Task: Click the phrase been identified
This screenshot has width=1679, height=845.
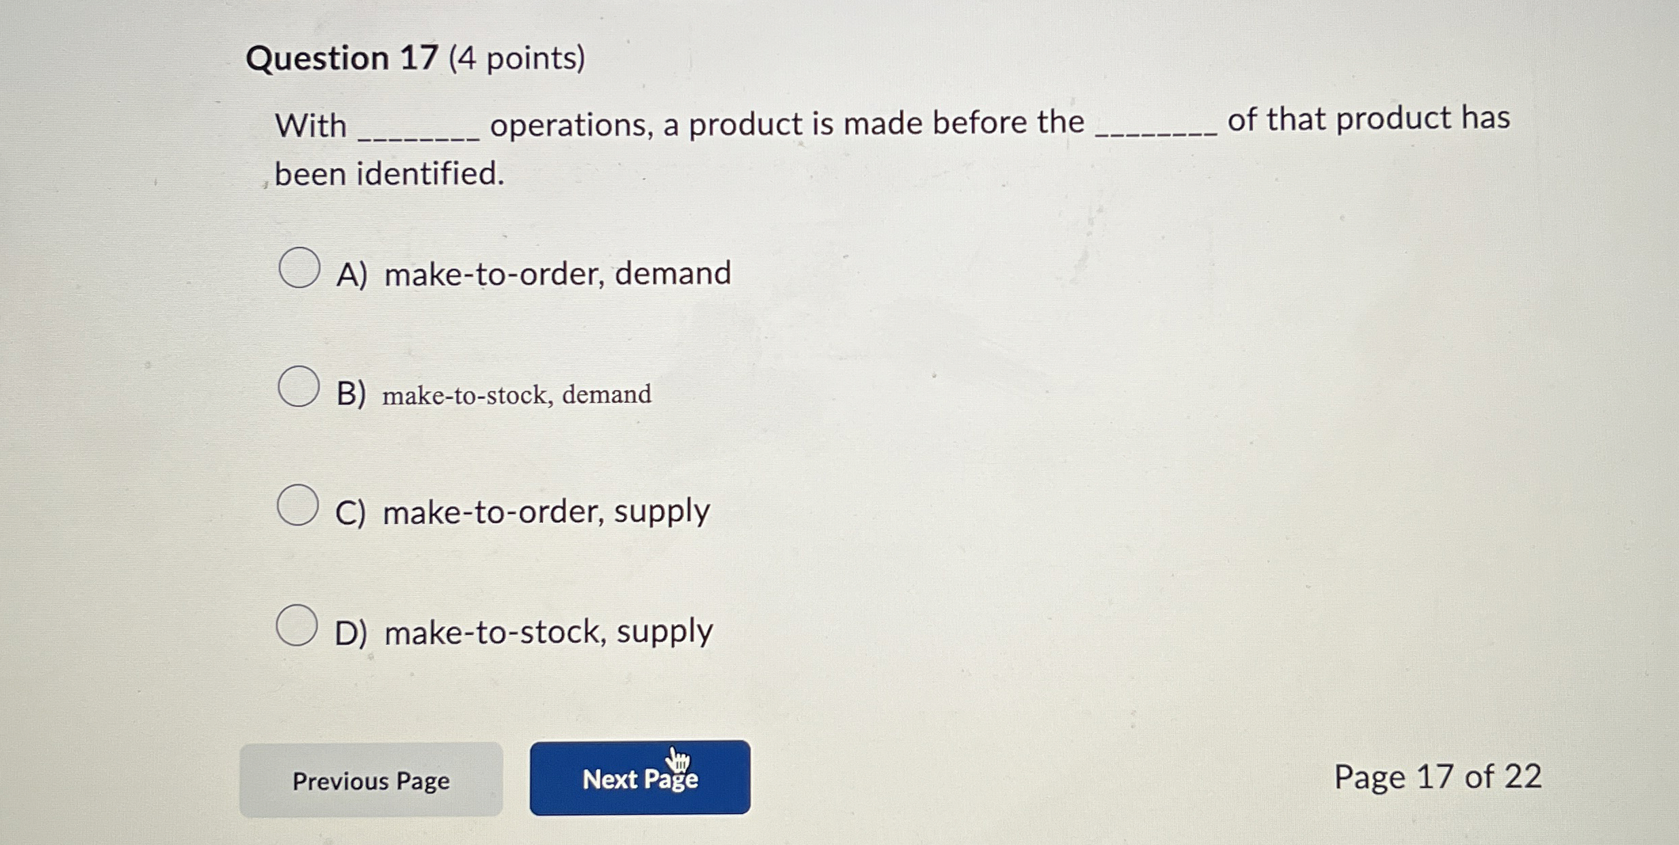Action: point(387,175)
